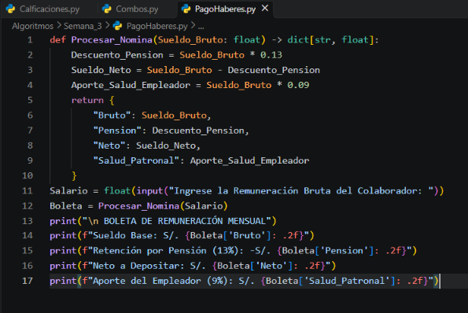The width and height of the screenshot is (468, 313).
Task: Expand chevron after Semana_3 breadcrumb
Action: coord(107,26)
